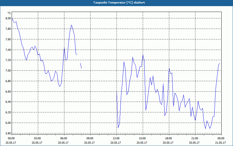233x146 pixels.
Task: Select the 7,80 y-axis value
Action: 8,29
